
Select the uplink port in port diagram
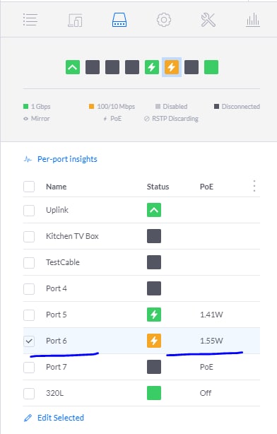point(73,67)
